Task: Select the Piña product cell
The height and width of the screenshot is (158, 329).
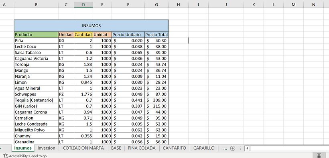Action: (36, 41)
